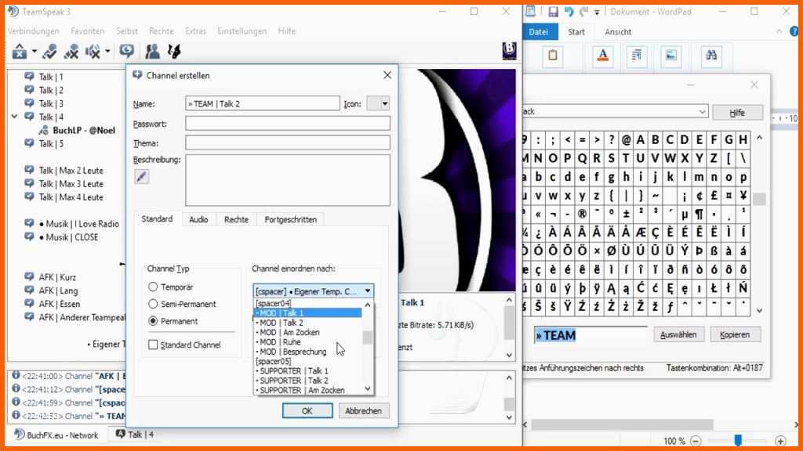Click the font color A icon in ribbon
803x451 pixels.
click(x=602, y=56)
